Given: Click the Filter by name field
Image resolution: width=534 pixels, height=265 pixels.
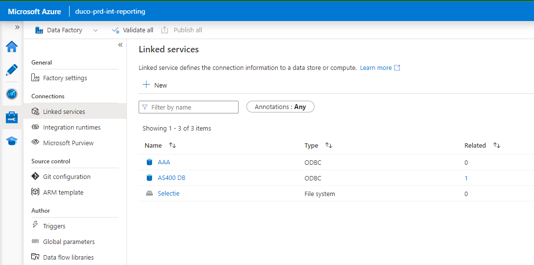Looking at the screenshot, I should tap(189, 107).
